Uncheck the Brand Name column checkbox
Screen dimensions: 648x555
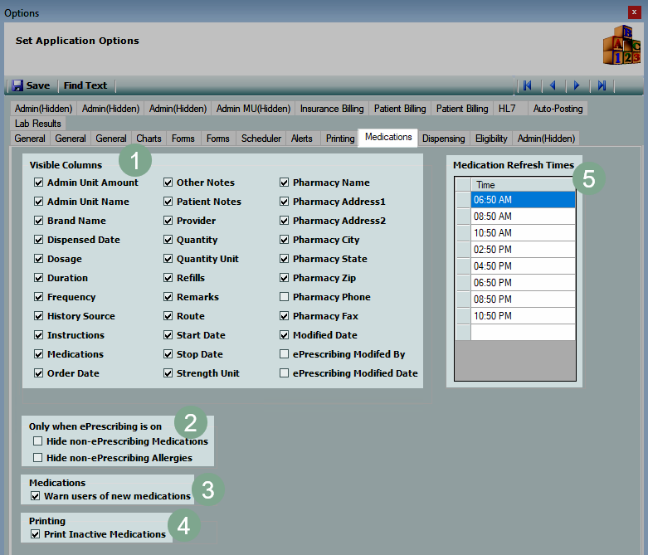coord(38,222)
